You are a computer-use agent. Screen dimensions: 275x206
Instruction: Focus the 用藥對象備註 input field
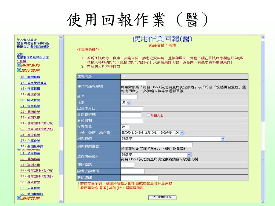coord(157,145)
